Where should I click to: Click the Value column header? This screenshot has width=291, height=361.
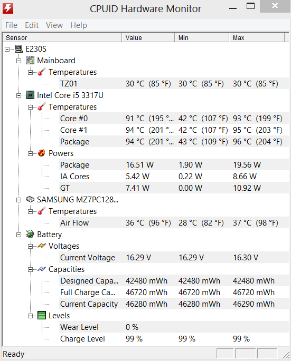(148, 37)
